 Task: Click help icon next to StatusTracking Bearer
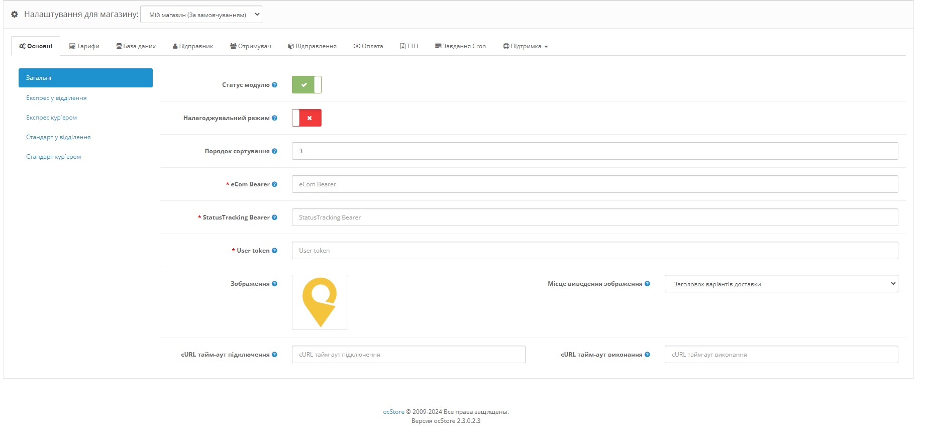pyautogui.click(x=274, y=217)
